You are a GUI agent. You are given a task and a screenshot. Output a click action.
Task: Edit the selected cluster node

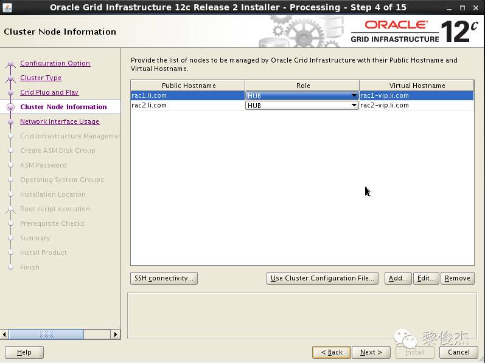[x=426, y=278]
